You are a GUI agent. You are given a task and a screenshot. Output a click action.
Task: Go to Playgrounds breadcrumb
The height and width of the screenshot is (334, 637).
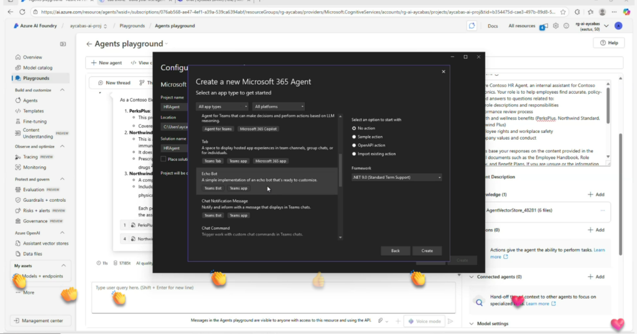click(132, 26)
